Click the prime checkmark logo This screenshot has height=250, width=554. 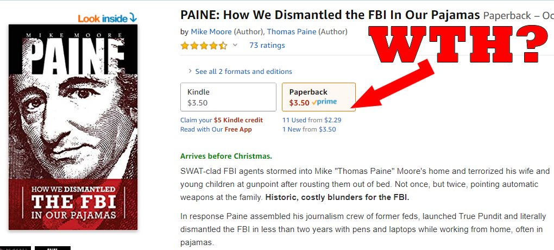coord(324,102)
